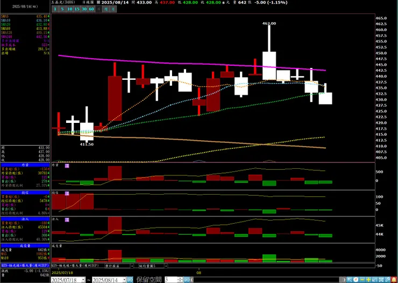Switch to weekly (週) chart period

click(106, 9)
